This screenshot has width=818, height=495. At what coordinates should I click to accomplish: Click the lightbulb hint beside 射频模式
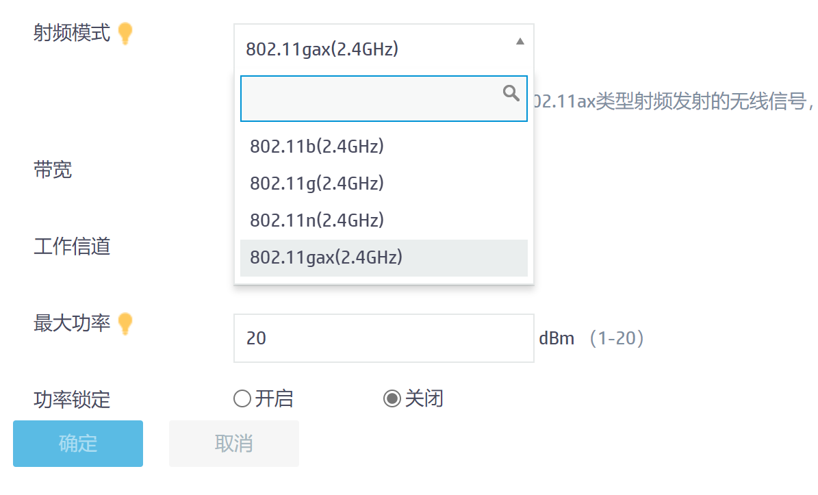click(125, 34)
